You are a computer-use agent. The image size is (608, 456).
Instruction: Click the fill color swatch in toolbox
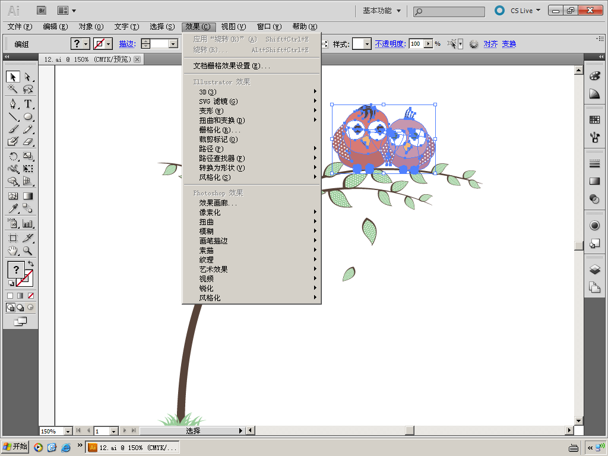16,270
